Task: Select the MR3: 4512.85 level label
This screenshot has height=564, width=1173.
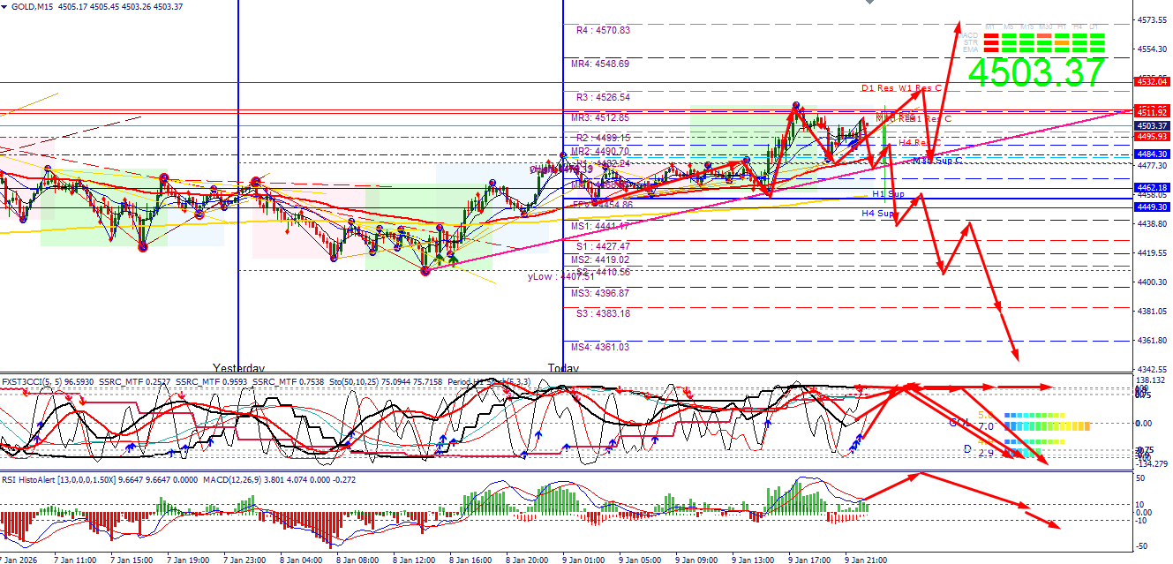Action: [599, 117]
